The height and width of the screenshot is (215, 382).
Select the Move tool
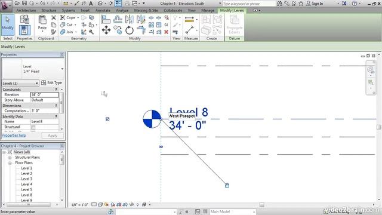click(x=106, y=30)
